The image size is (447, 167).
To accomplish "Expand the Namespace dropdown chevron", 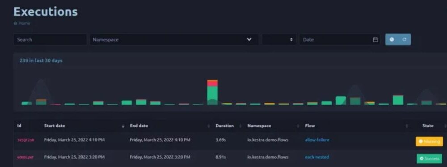I will [x=249, y=40].
